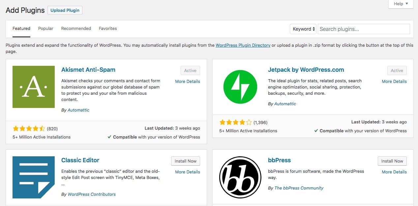Click the Classic Editor document icon
This screenshot has height=206, width=418.
click(33, 177)
